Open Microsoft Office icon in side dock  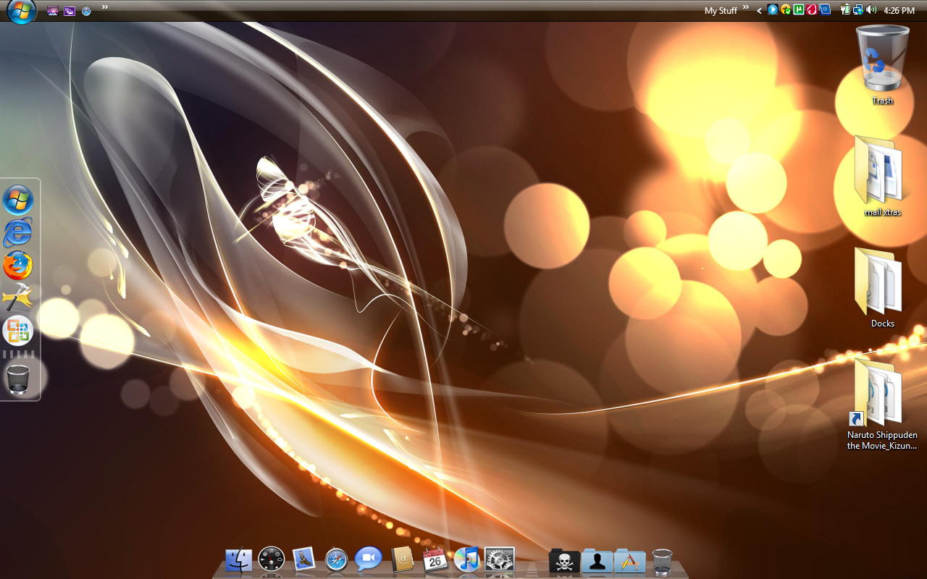coord(18,331)
